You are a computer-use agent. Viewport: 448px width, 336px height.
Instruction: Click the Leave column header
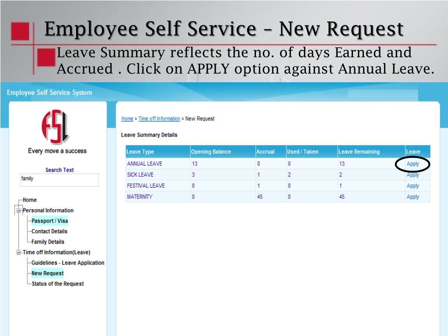point(417,152)
